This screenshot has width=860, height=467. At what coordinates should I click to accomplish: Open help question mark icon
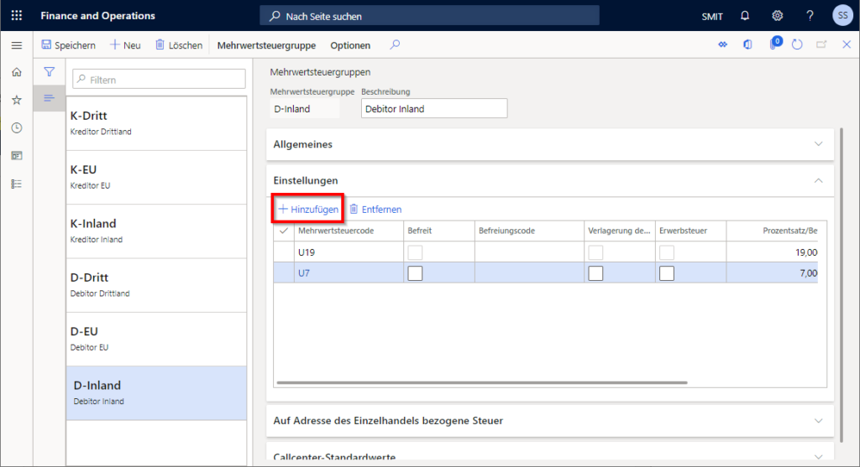point(810,15)
